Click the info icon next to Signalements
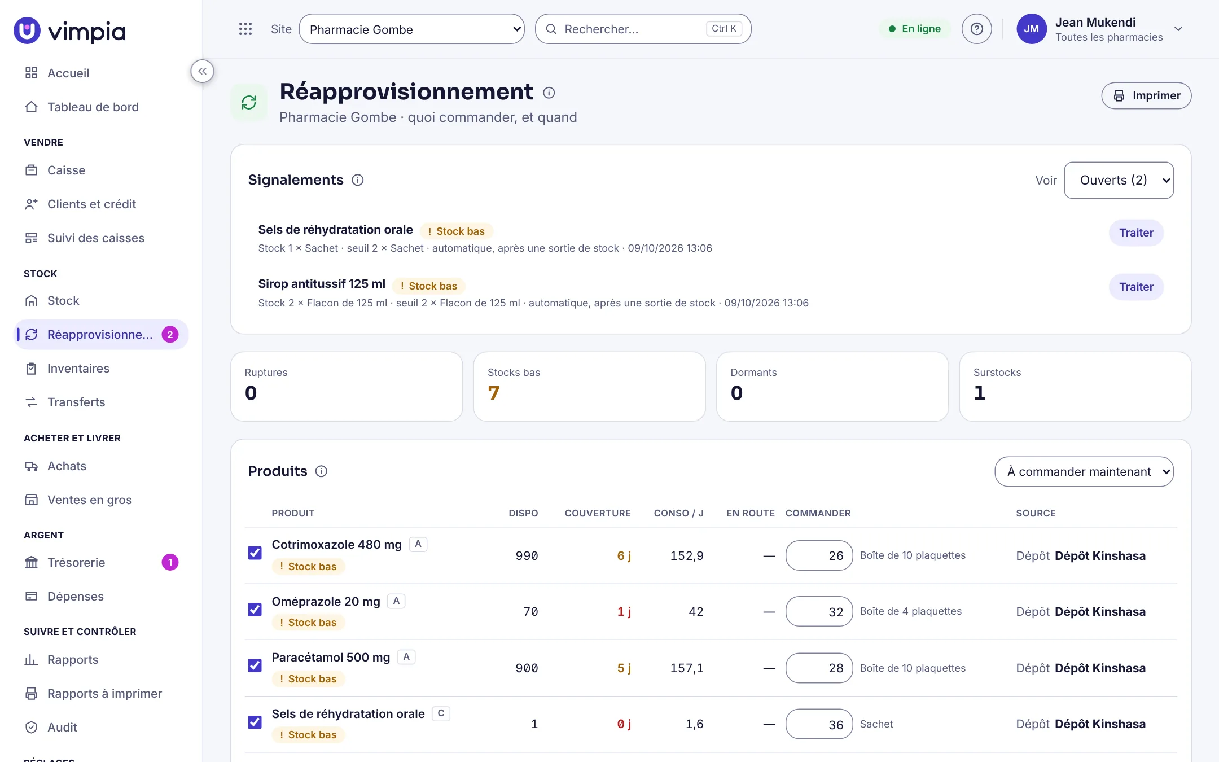This screenshot has width=1219, height=762. click(x=357, y=180)
